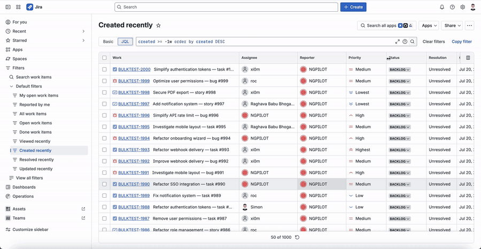
Task: Check the box for BULKTEST-1990
Action: 105,184
